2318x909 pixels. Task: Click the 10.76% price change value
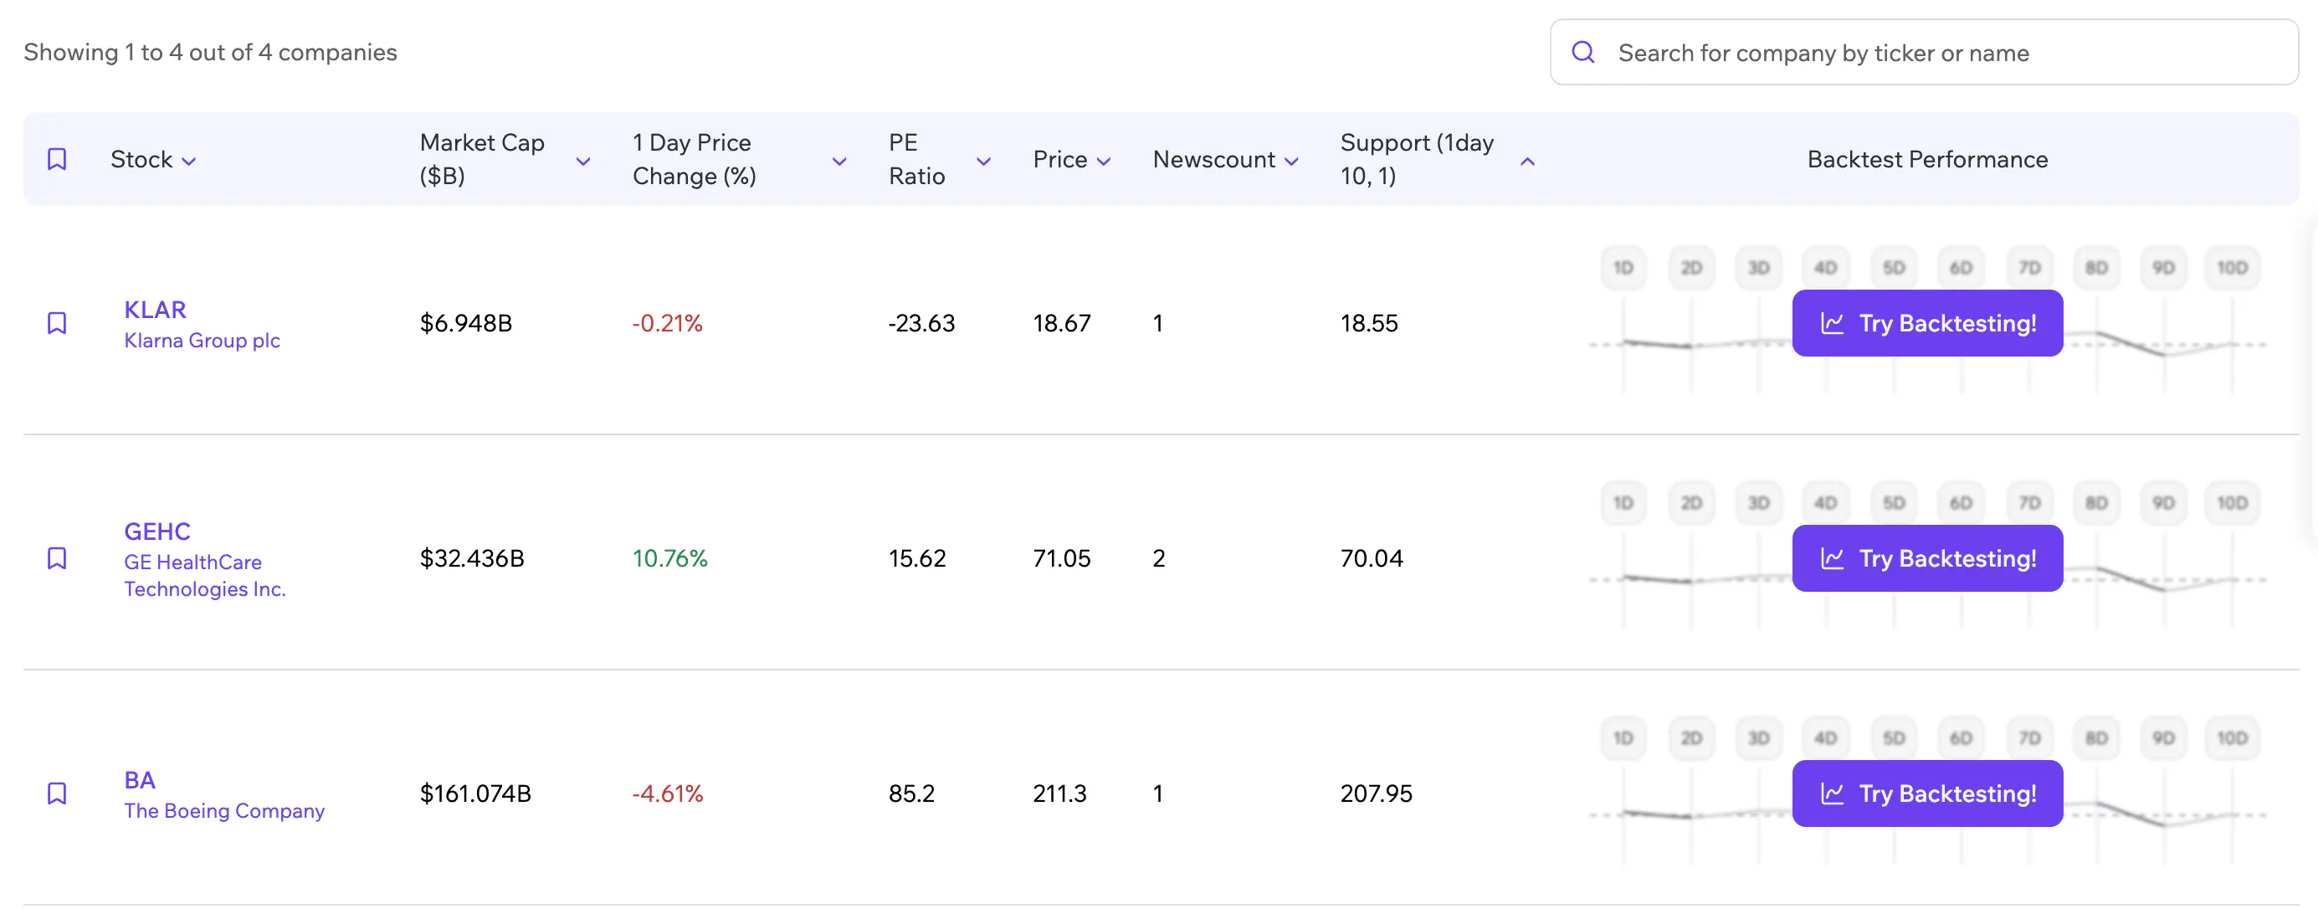669,558
